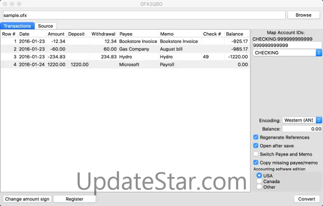
Task: Click the Browse button
Action: 304,15
